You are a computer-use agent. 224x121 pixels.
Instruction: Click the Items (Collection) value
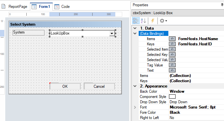point(180,76)
